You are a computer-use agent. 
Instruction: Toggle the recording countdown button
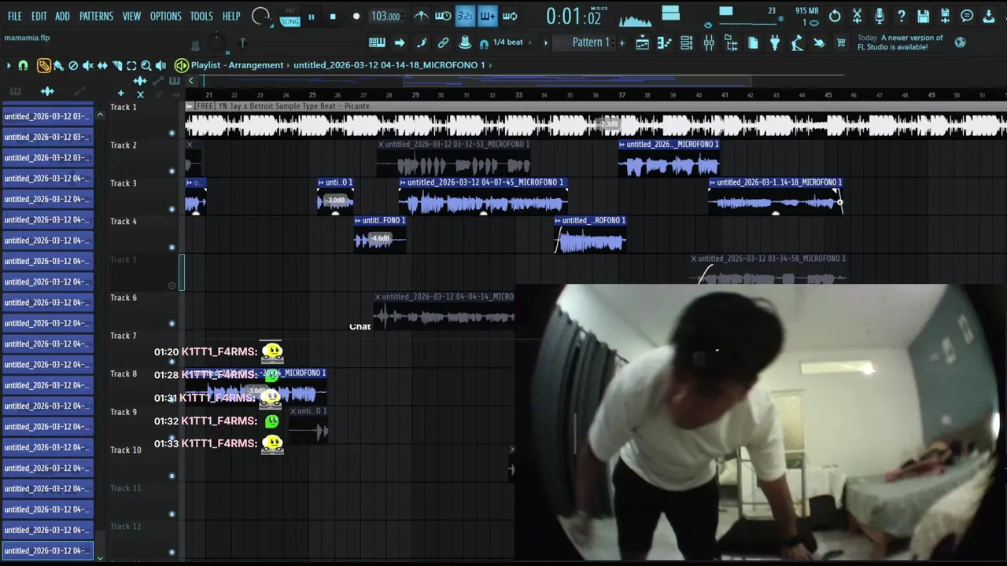(x=465, y=17)
